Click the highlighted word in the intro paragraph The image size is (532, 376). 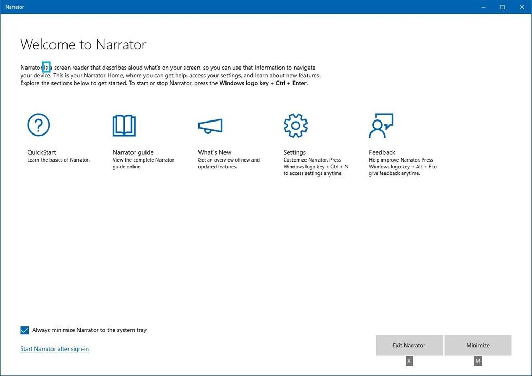(x=46, y=67)
